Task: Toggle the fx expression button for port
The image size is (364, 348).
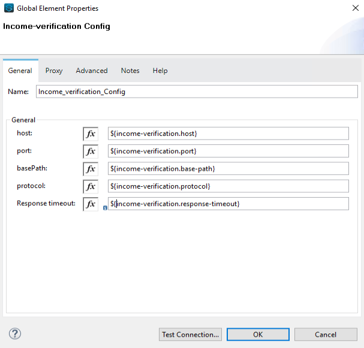Action: 91,152
